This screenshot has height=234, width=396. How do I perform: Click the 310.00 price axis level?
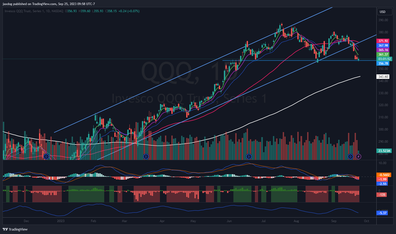[x=383, y=117]
